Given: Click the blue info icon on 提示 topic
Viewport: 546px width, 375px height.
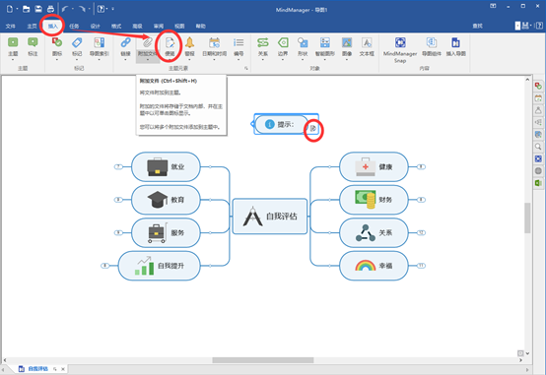Looking at the screenshot, I should pos(270,124).
